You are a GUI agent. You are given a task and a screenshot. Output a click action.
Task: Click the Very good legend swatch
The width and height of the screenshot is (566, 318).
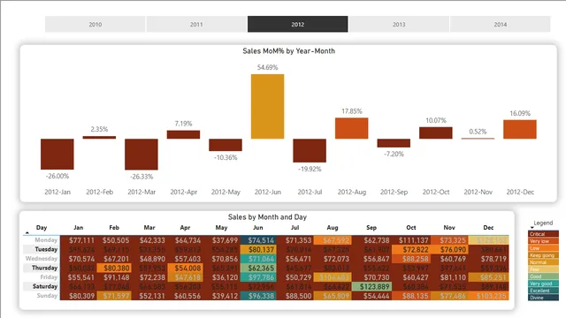(x=543, y=284)
